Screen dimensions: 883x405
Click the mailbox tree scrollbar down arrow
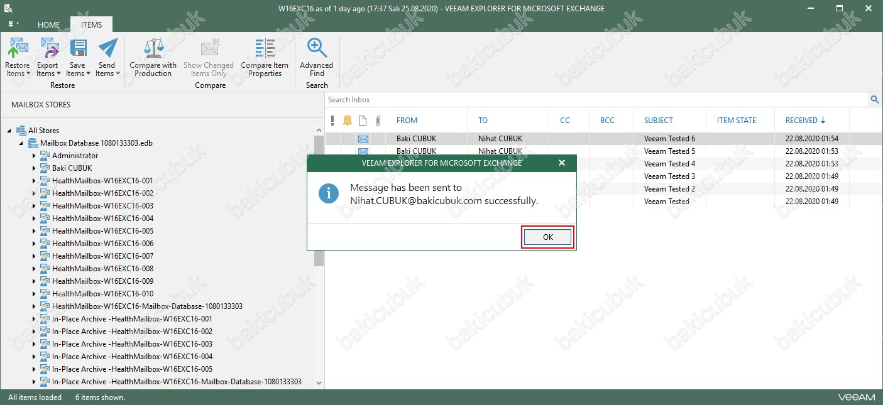tap(319, 382)
